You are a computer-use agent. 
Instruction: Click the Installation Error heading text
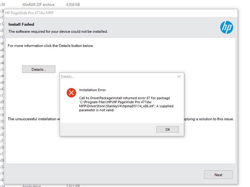coord(92,90)
